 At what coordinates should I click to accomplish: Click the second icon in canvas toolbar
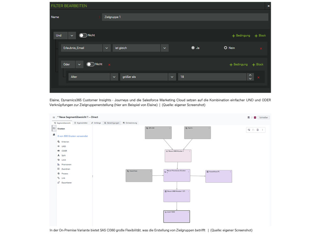[x=253, y=130]
